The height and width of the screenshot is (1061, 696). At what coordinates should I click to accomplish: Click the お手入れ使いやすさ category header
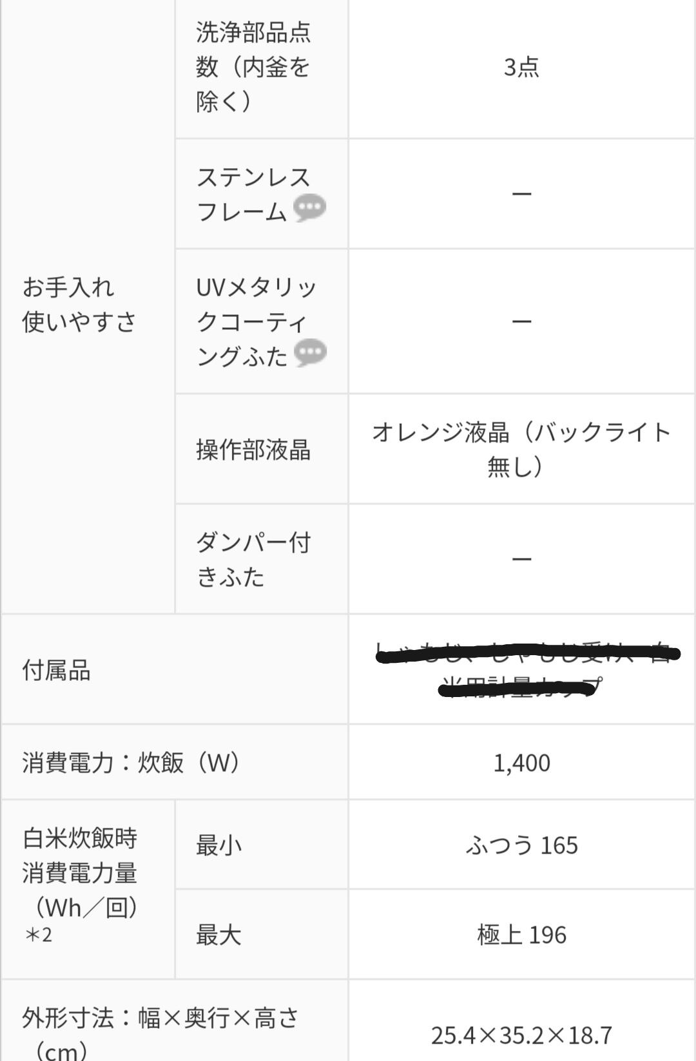pos(80,305)
